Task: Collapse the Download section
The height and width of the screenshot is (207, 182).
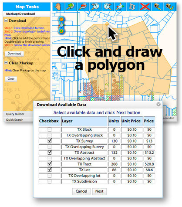Action: 6,20
